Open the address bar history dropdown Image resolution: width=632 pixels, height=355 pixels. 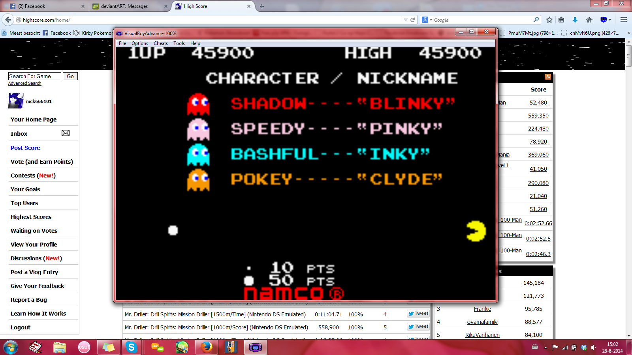(405, 20)
